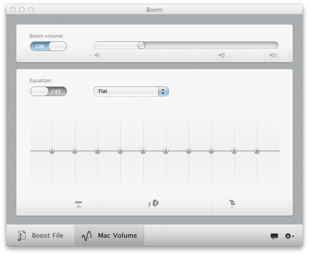Image resolution: width=309 pixels, height=255 pixels.
Task: Click the second equalizer band knob
Action: (x=75, y=151)
